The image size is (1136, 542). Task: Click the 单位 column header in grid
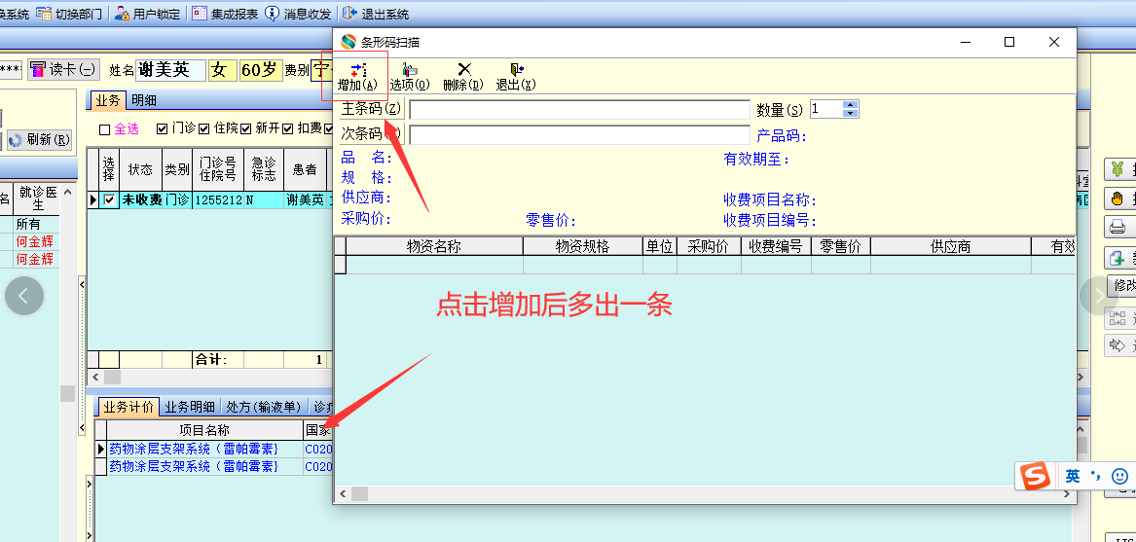[659, 246]
